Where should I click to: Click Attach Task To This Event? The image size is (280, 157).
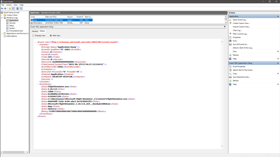243,70
